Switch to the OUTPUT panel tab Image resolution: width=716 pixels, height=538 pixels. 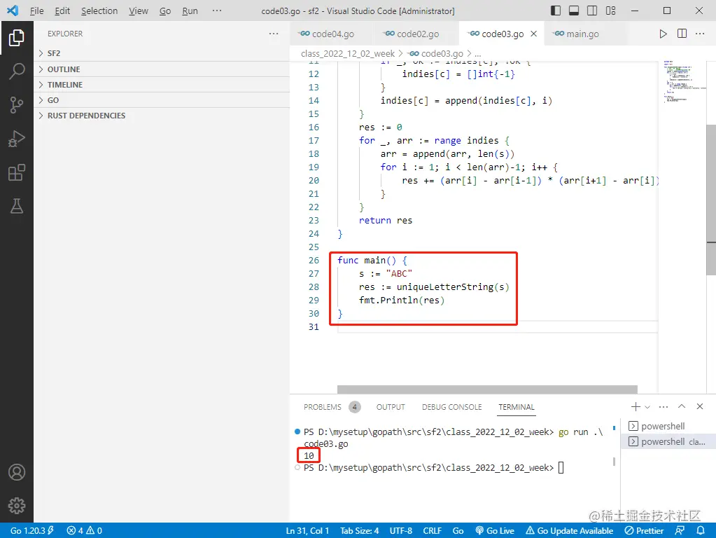coord(391,407)
